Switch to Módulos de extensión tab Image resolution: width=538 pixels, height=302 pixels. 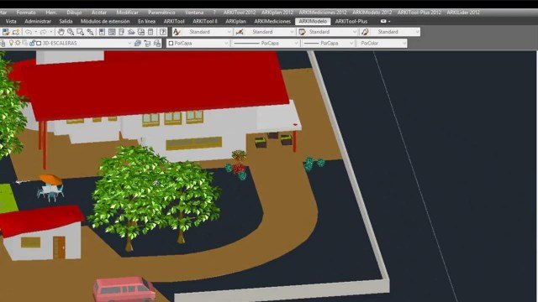pyautogui.click(x=105, y=21)
